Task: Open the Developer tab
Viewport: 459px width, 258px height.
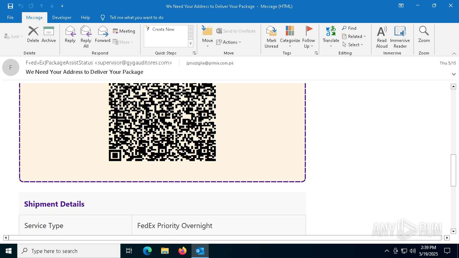Action: (62, 17)
